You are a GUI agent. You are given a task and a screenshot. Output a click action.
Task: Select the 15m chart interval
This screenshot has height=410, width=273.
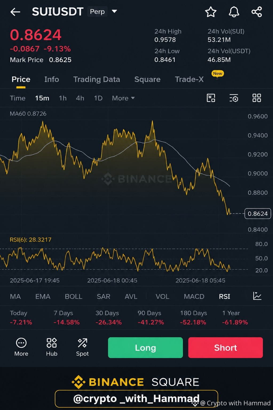point(42,98)
